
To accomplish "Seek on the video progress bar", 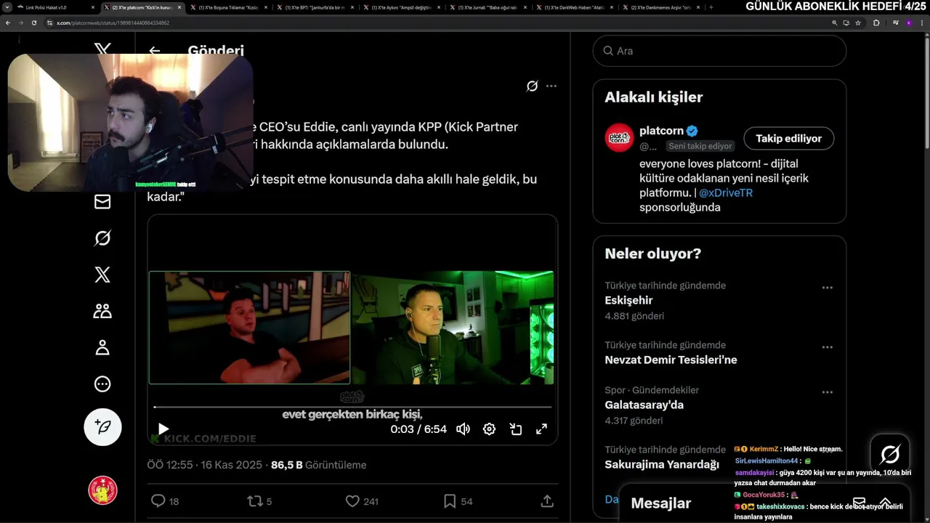I will [x=352, y=407].
